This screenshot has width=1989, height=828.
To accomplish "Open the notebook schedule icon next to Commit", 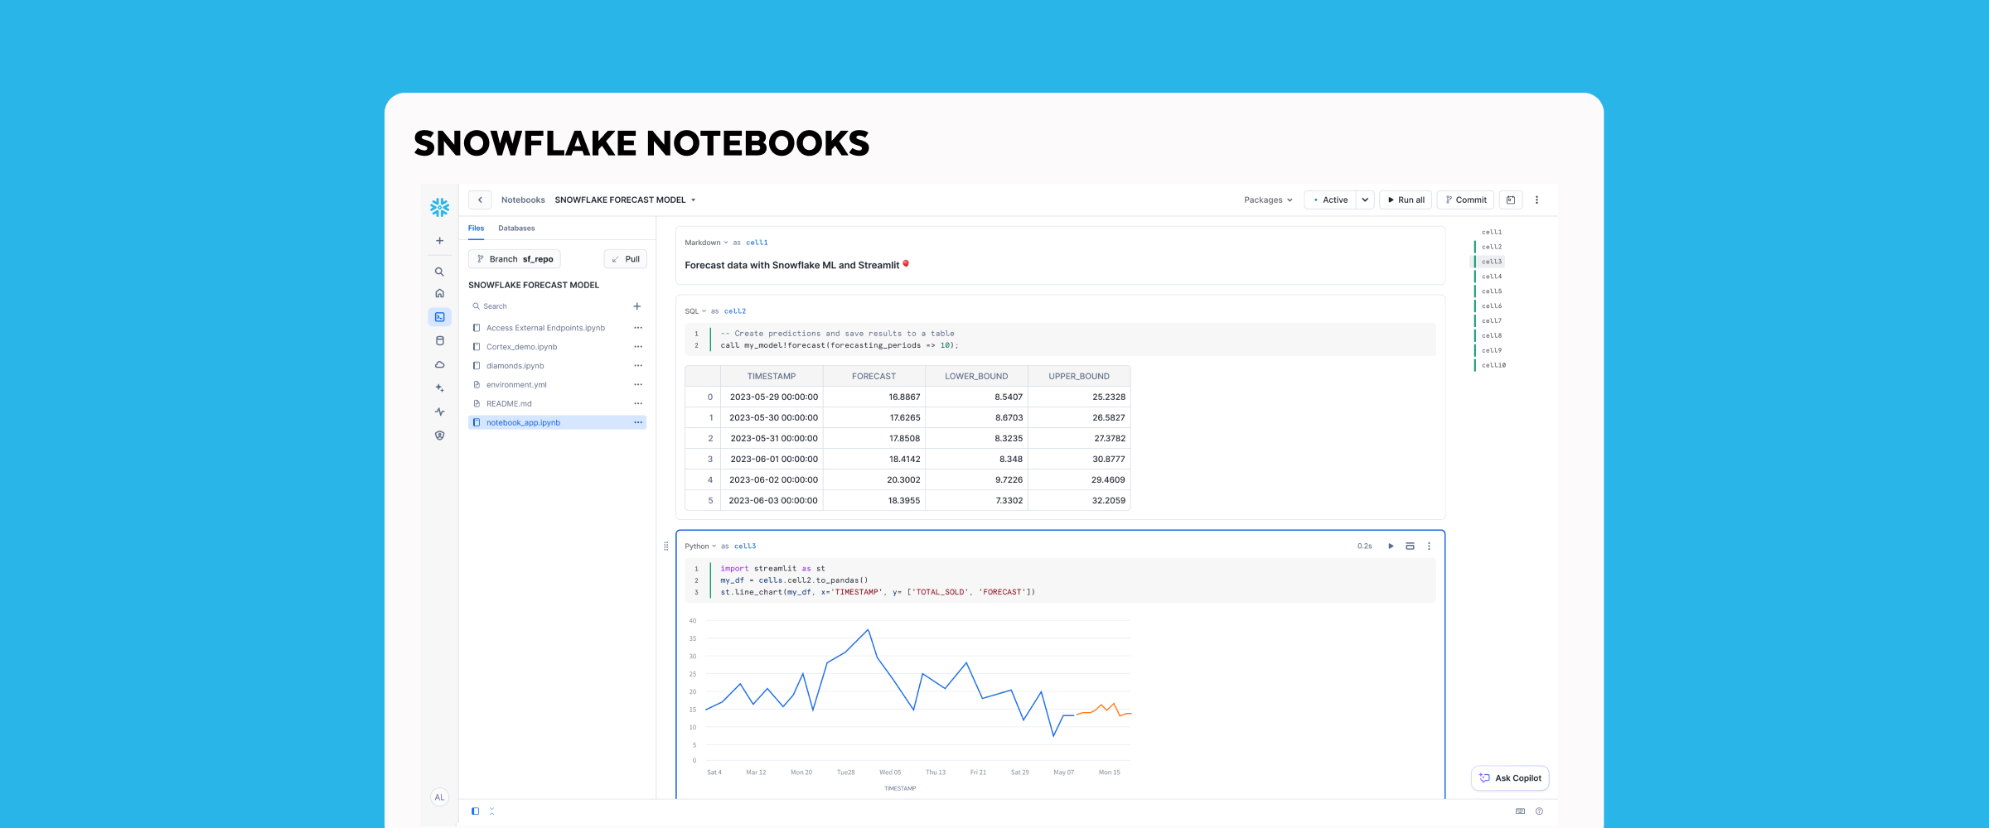I will coord(1510,200).
